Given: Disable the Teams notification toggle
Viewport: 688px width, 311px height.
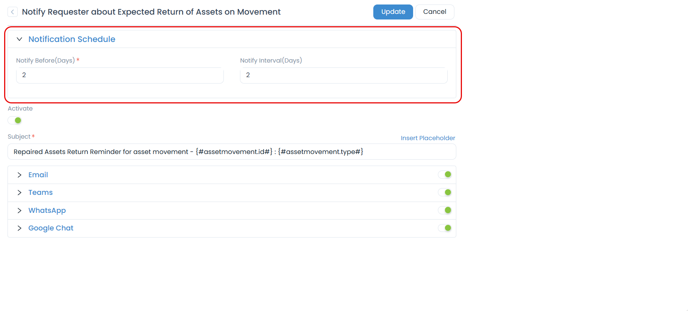Looking at the screenshot, I should [x=445, y=193].
